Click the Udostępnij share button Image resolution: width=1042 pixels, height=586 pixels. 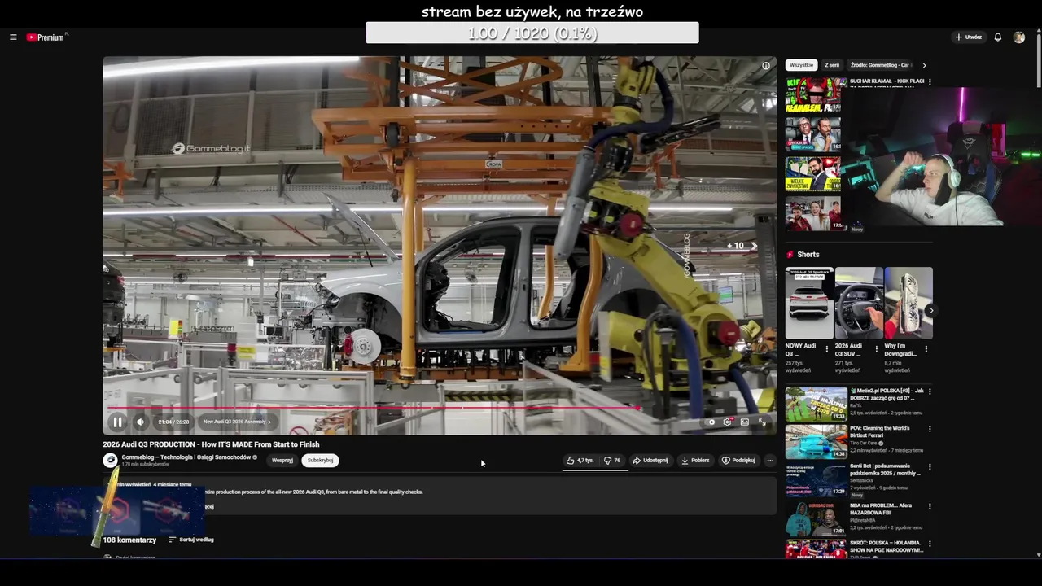tap(650, 461)
